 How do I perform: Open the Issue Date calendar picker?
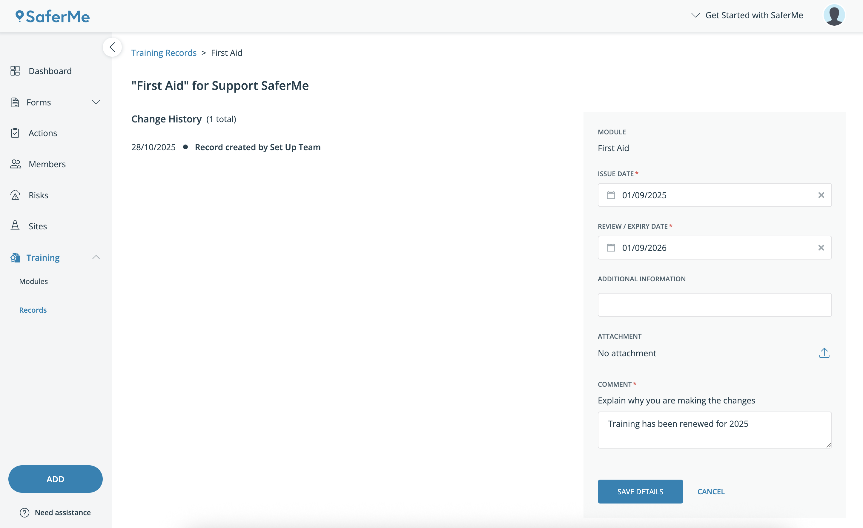coord(610,195)
